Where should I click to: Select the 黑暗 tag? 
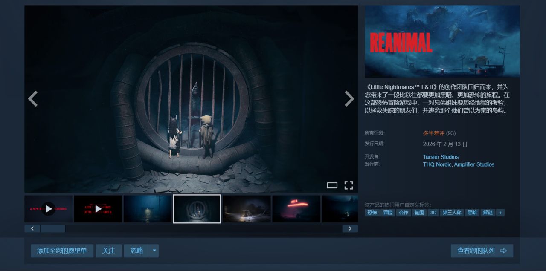[x=472, y=213]
